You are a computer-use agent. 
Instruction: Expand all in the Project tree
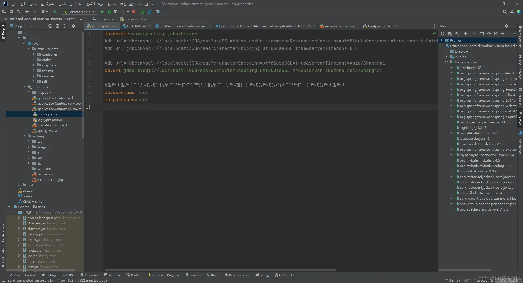point(57,26)
